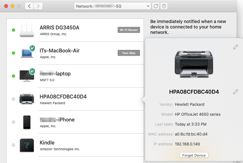Click the gray status dot for Kindle

[13, 145]
